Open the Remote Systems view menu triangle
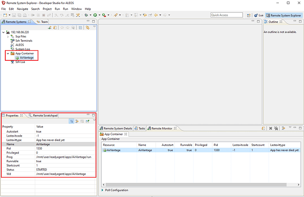Viewport: 304px width, 197px height. [x=94, y=26]
